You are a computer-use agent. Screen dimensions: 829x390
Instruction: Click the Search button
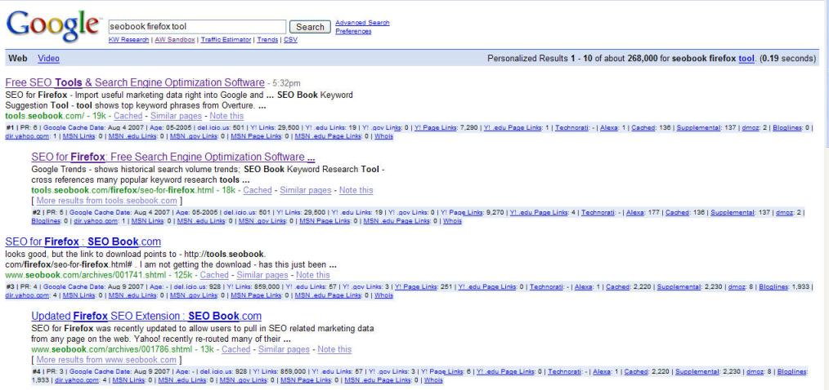coord(310,27)
